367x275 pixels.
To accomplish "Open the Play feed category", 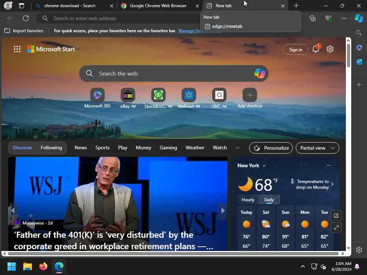I will 123,148.
